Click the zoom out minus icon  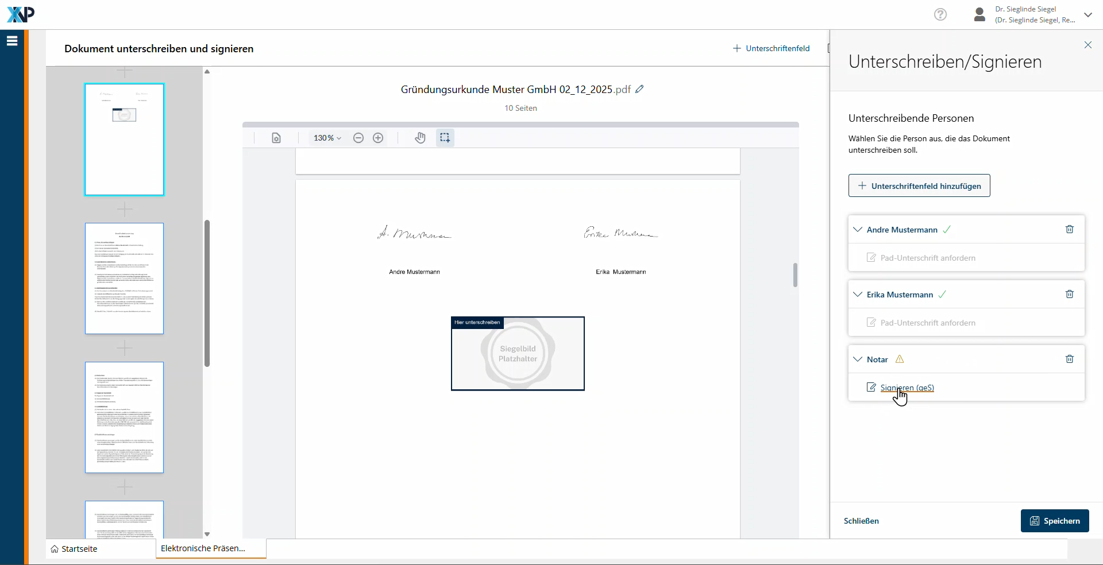[358, 138]
